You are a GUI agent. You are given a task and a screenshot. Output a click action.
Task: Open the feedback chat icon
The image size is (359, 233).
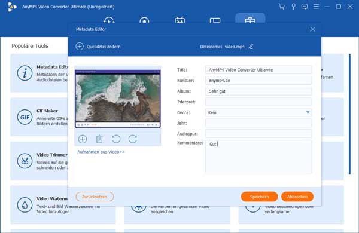click(305, 7)
